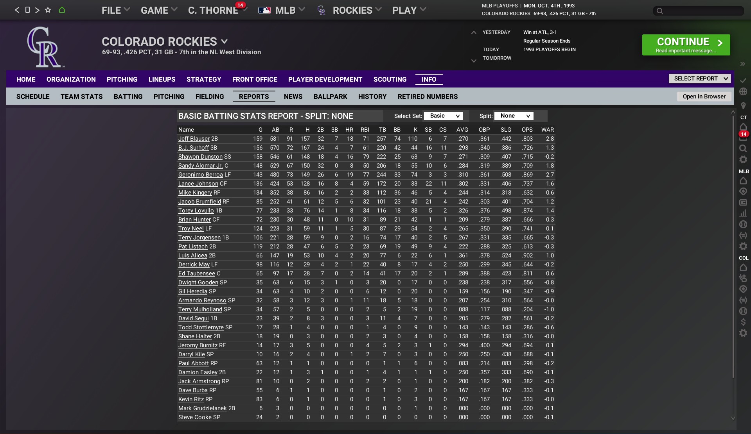Open the TEAM STATS sub-tab
Viewport: 751px width, 434px height.
pos(82,96)
